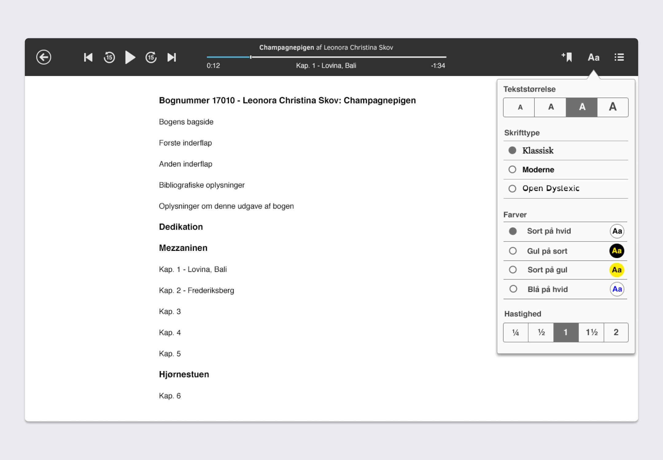The height and width of the screenshot is (460, 663).
Task: Select the Klassisk font radio button
Action: [512, 150]
